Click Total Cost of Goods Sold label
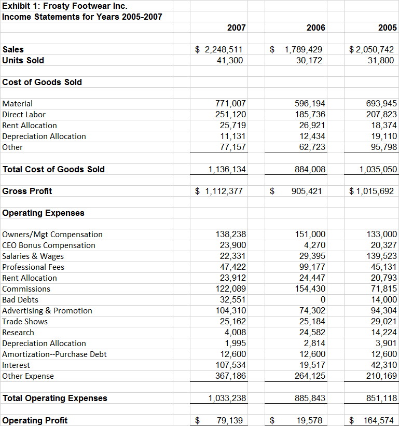The image size is (399, 426). click(x=54, y=169)
